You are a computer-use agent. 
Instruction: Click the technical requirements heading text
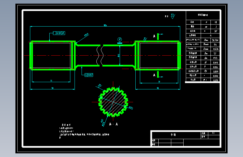click(x=66, y=125)
